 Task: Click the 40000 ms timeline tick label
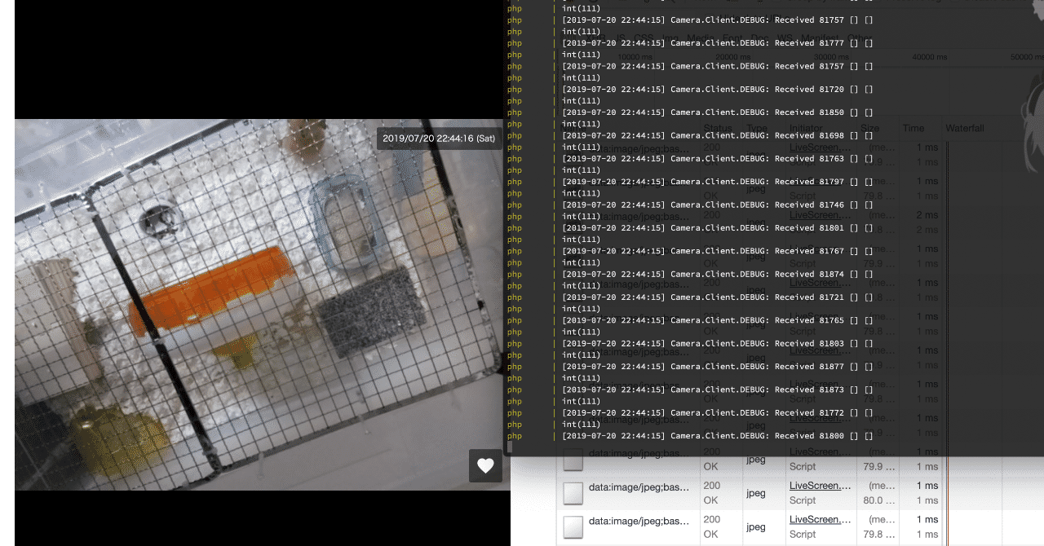click(x=930, y=57)
